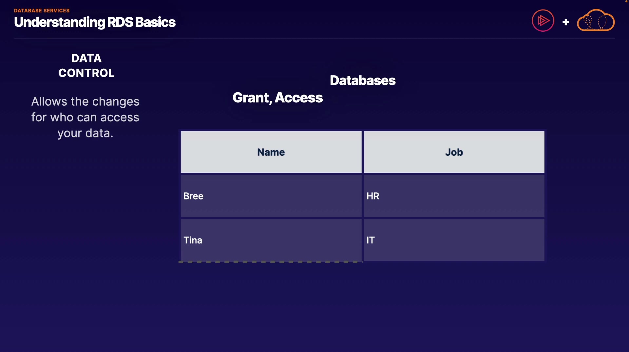Click the Pluralsight play logo icon
This screenshot has height=352, width=629.
pyautogui.click(x=543, y=21)
